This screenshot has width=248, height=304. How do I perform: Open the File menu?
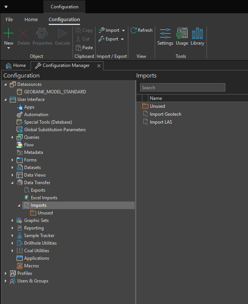(x=9, y=19)
